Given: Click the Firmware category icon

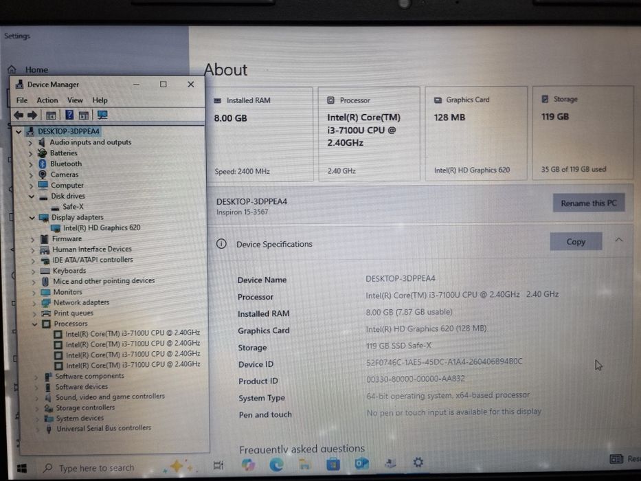Looking at the screenshot, I should 45,239.
